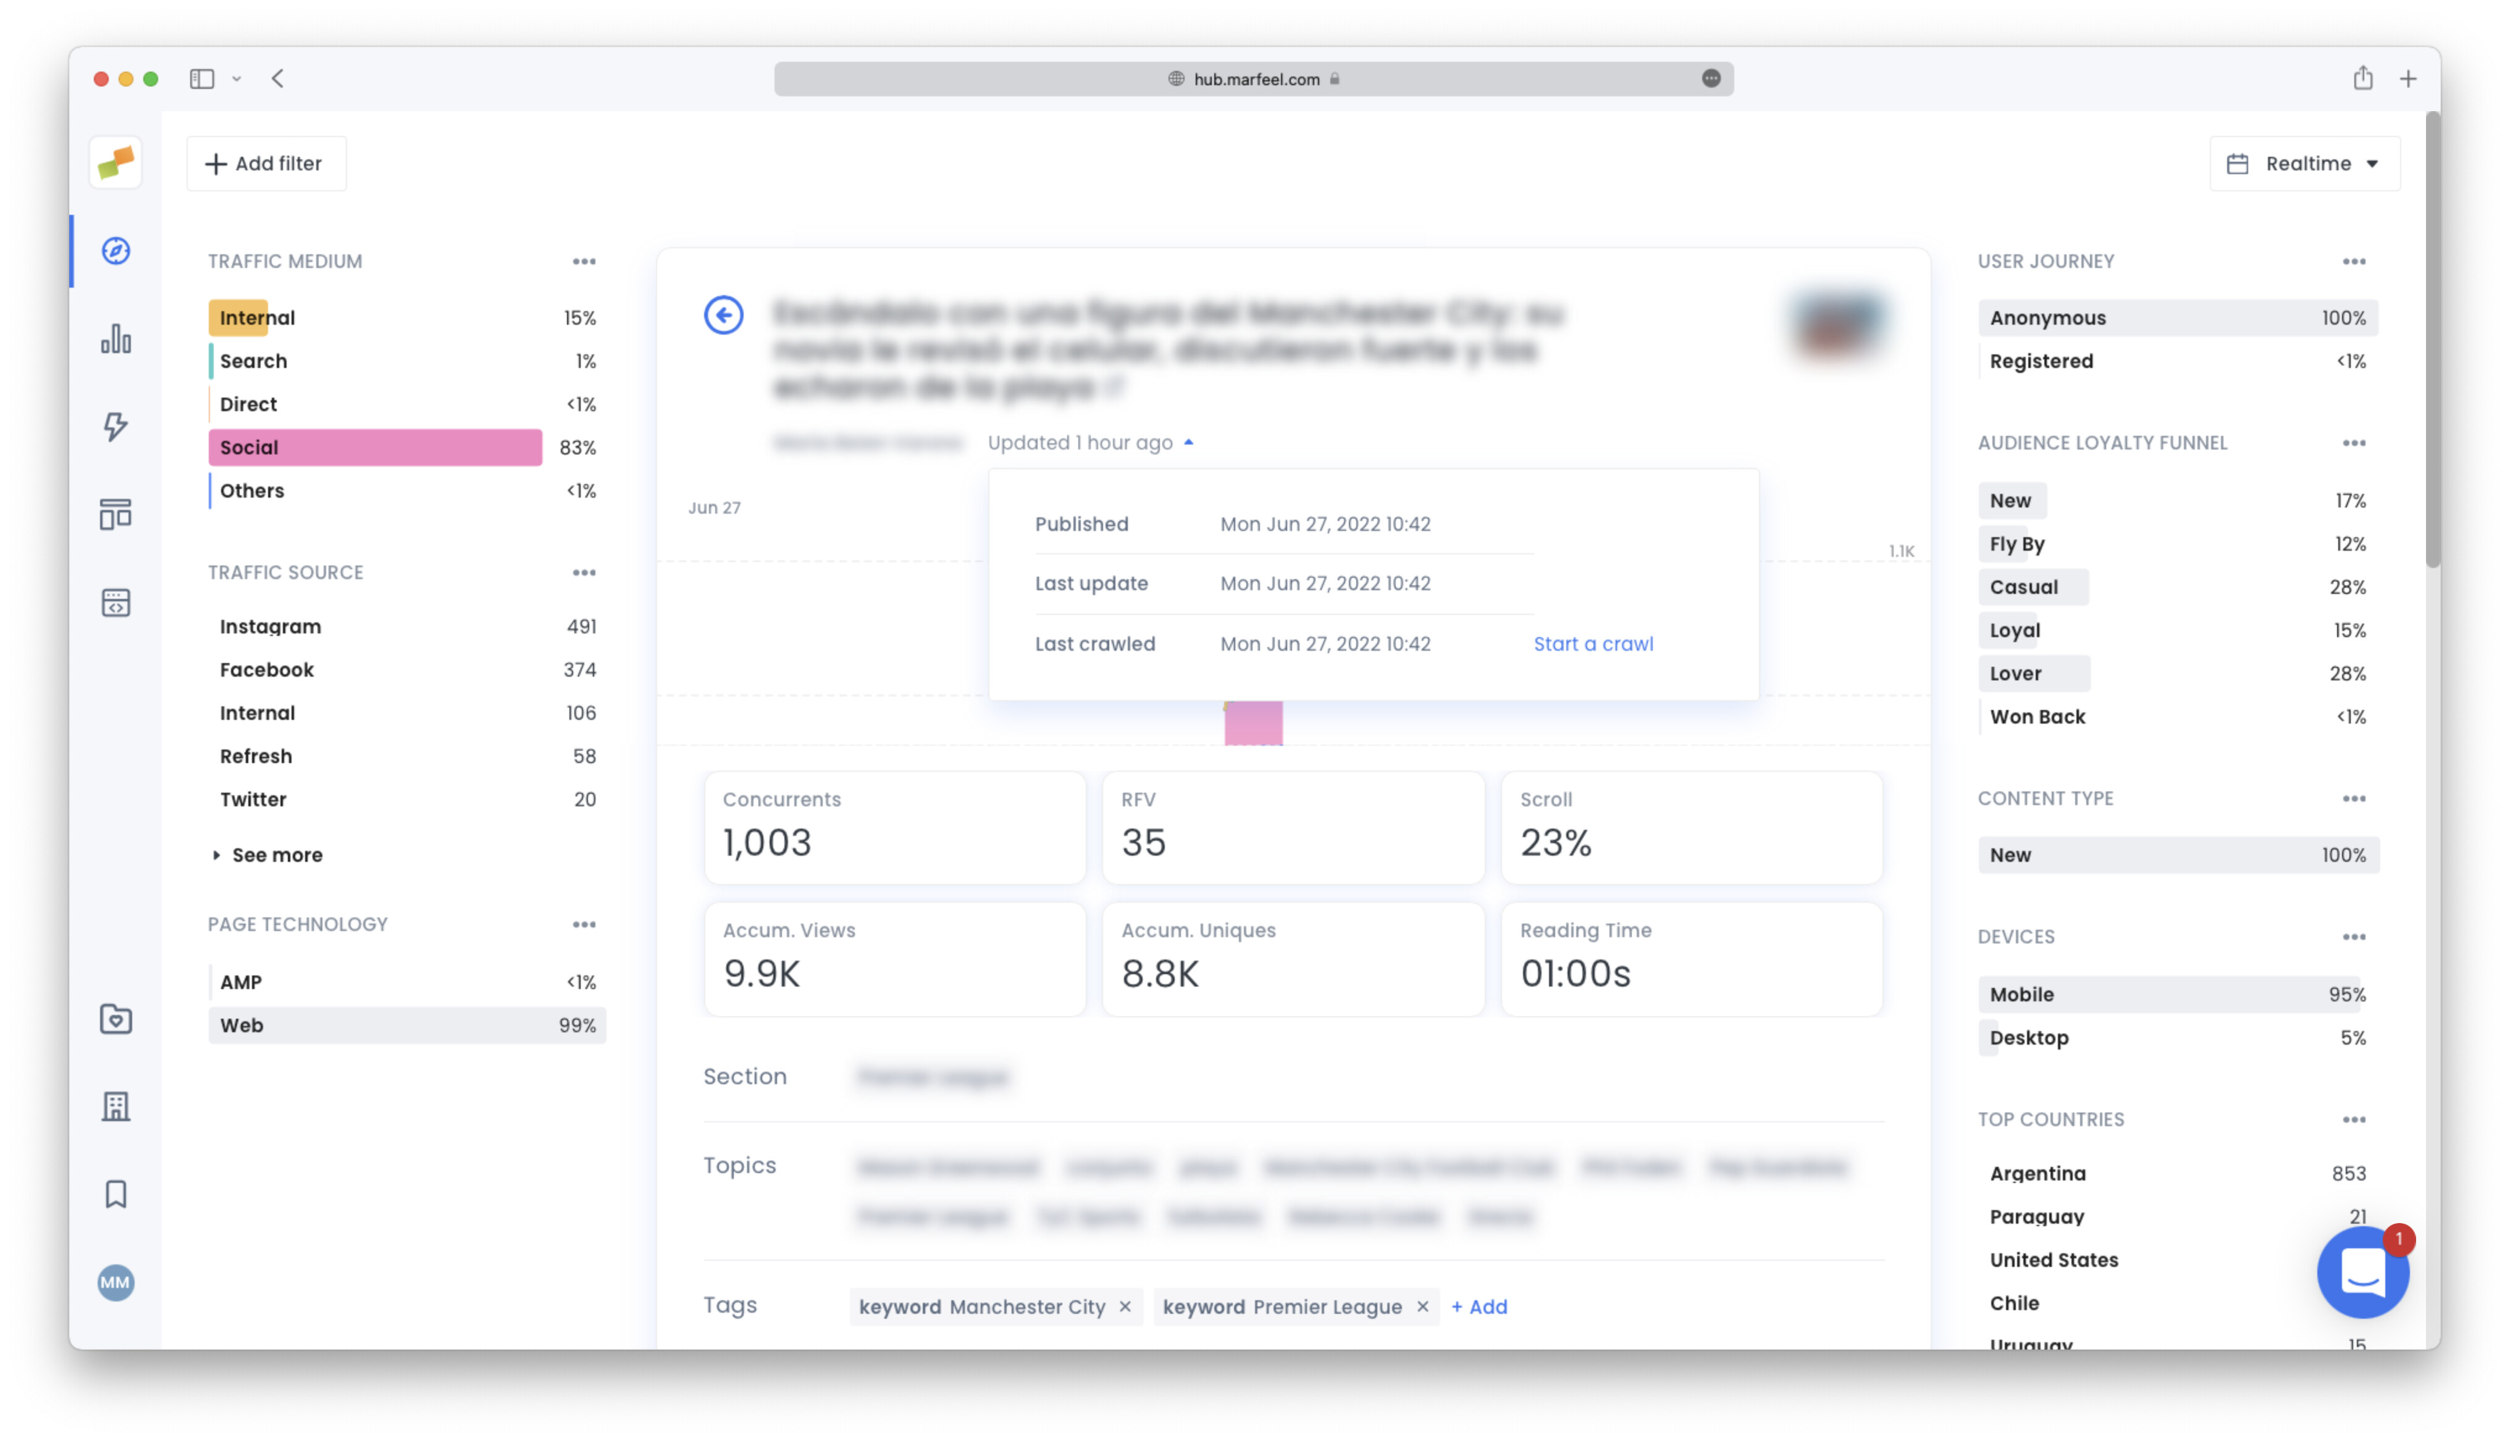
Task: Open the code window sidebar icon
Action: point(115,603)
